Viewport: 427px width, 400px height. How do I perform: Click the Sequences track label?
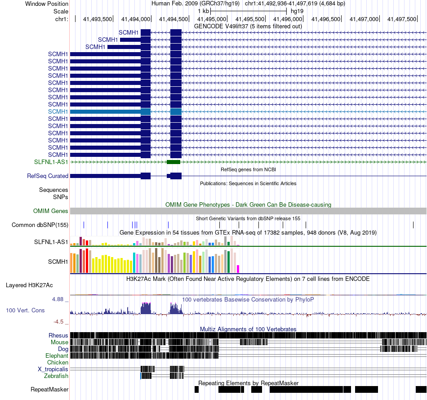pyautogui.click(x=53, y=190)
